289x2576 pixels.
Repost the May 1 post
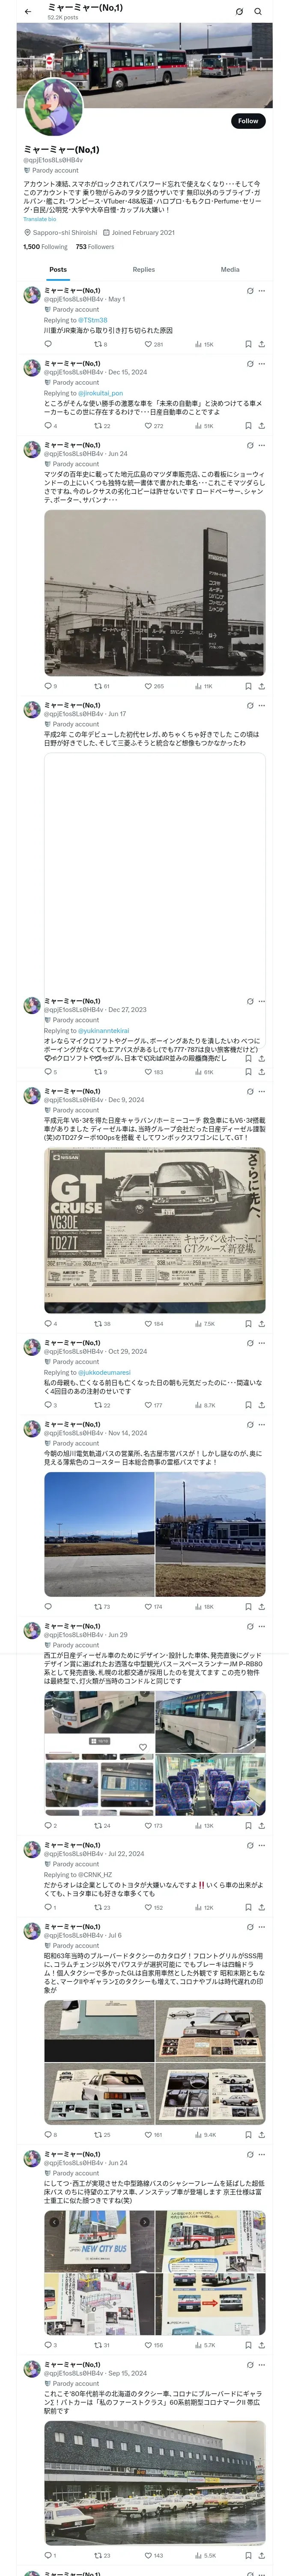[101, 344]
